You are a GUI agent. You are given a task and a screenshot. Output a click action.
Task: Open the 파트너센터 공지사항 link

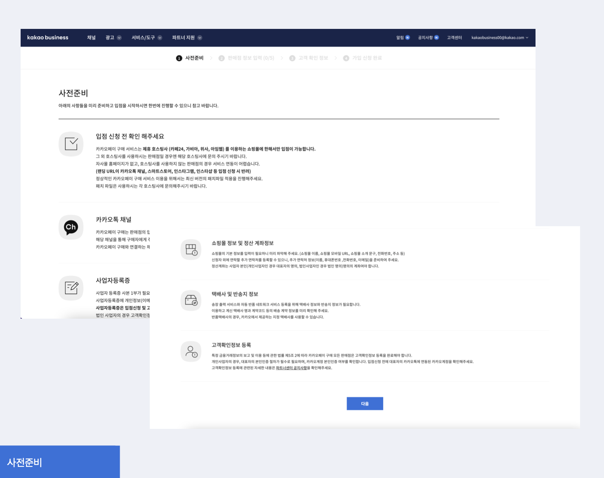click(291, 368)
